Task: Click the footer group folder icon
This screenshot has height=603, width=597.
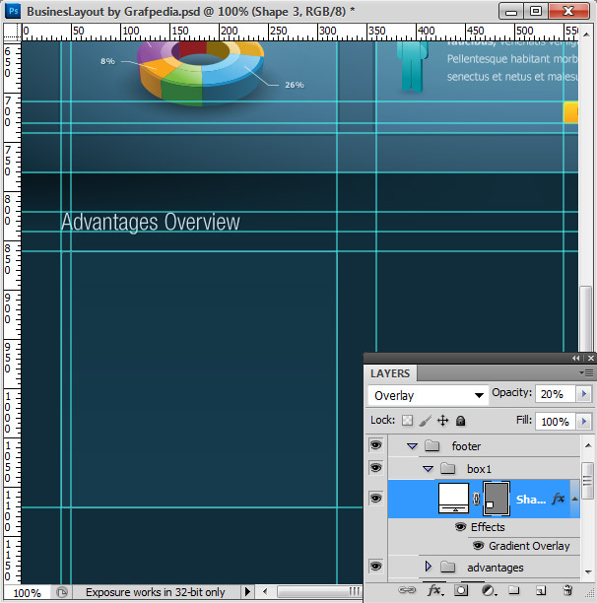Action: [432, 446]
